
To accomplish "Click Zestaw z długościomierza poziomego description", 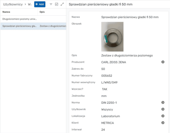I will tap(127, 56).
